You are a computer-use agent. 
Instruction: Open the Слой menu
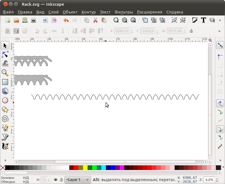point(53,12)
